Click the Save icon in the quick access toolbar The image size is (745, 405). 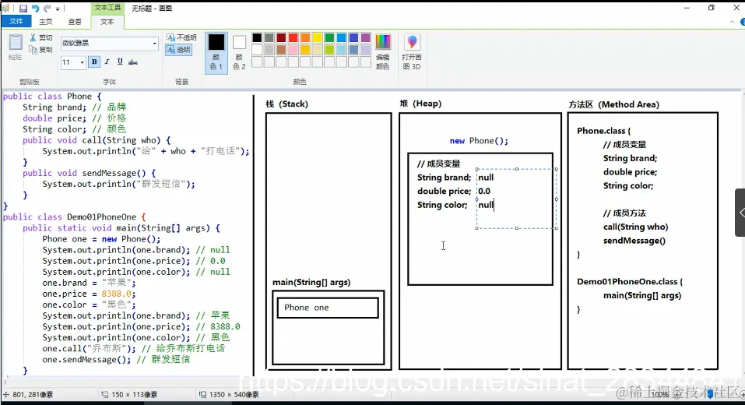23,8
